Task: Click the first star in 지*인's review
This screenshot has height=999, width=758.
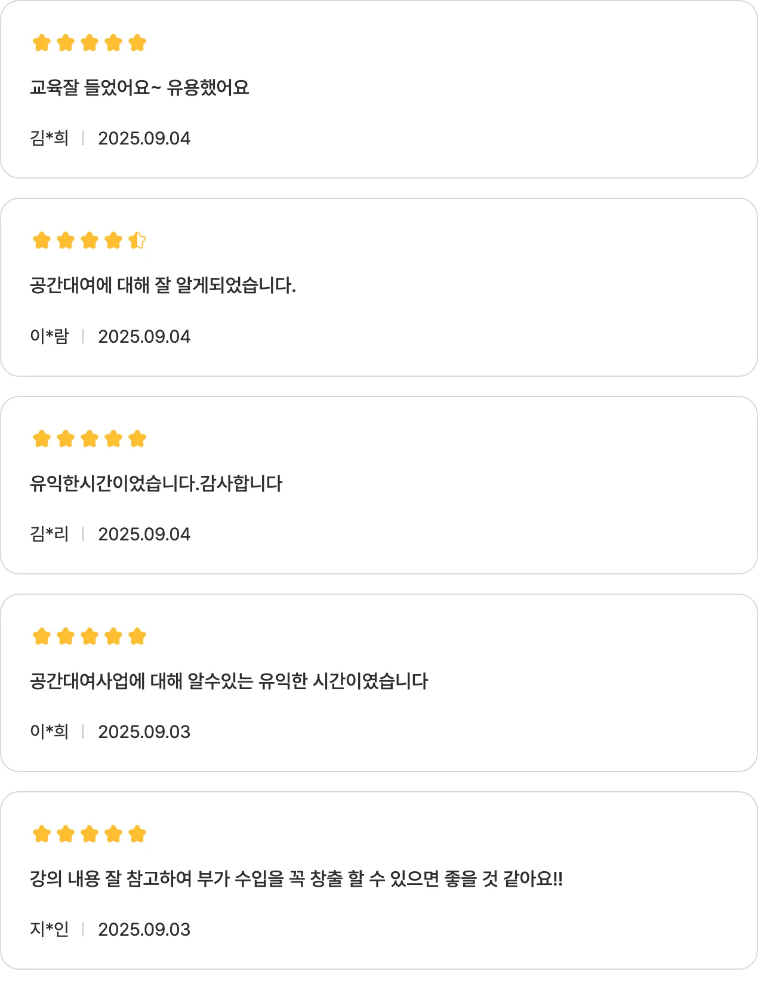Action: (x=42, y=834)
